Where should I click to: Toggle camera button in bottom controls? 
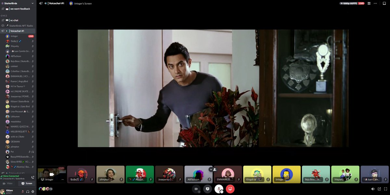pyautogui.click(x=196, y=189)
